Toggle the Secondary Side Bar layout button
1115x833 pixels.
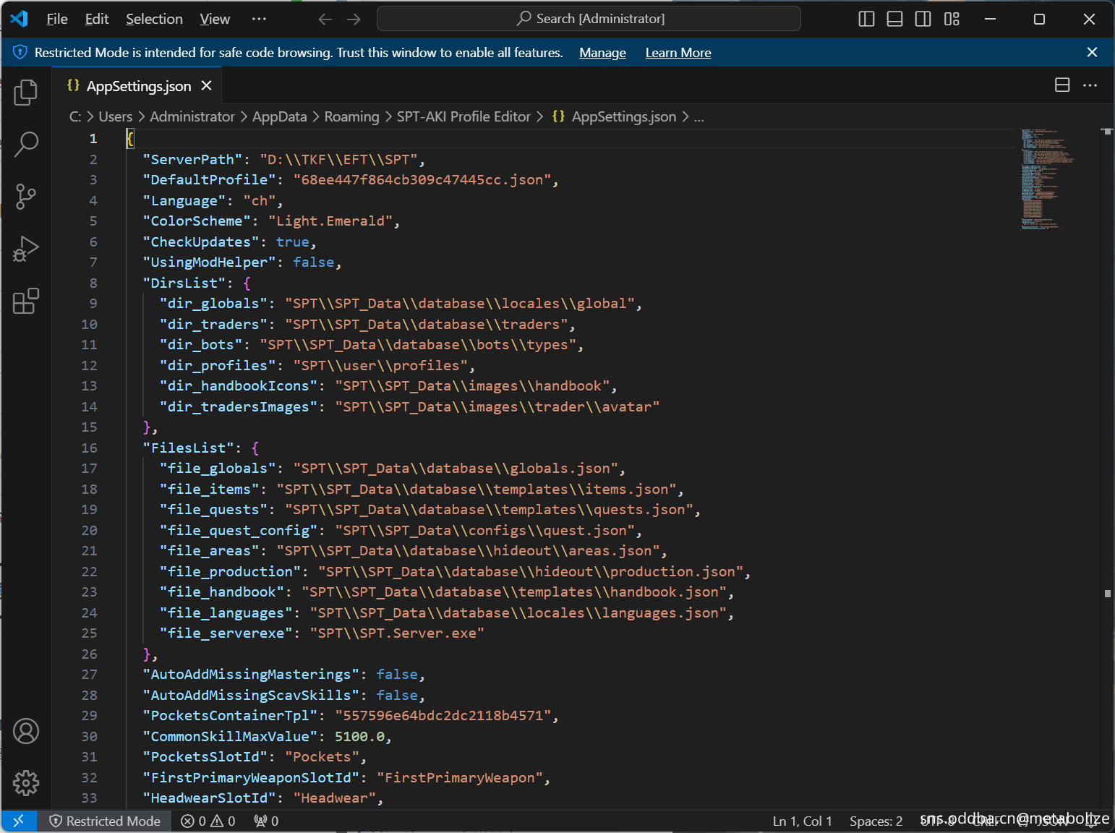[x=923, y=20]
